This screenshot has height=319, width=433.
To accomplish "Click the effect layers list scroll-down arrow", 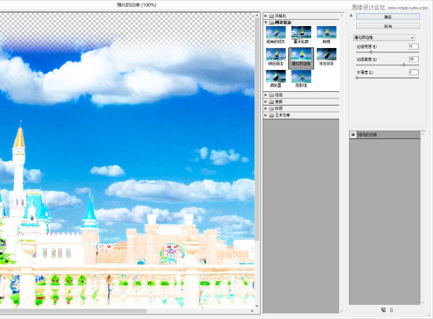I will pyautogui.click(x=423, y=302).
